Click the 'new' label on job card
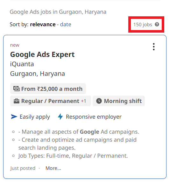Screen dimensions: 170x182 point(15,45)
